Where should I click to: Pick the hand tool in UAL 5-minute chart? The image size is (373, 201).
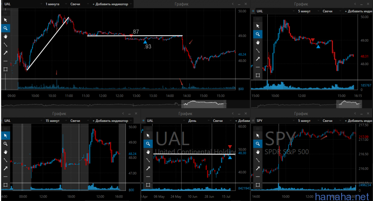258,43
